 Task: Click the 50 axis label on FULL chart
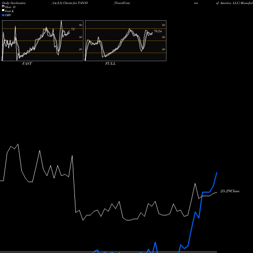click(163, 37)
